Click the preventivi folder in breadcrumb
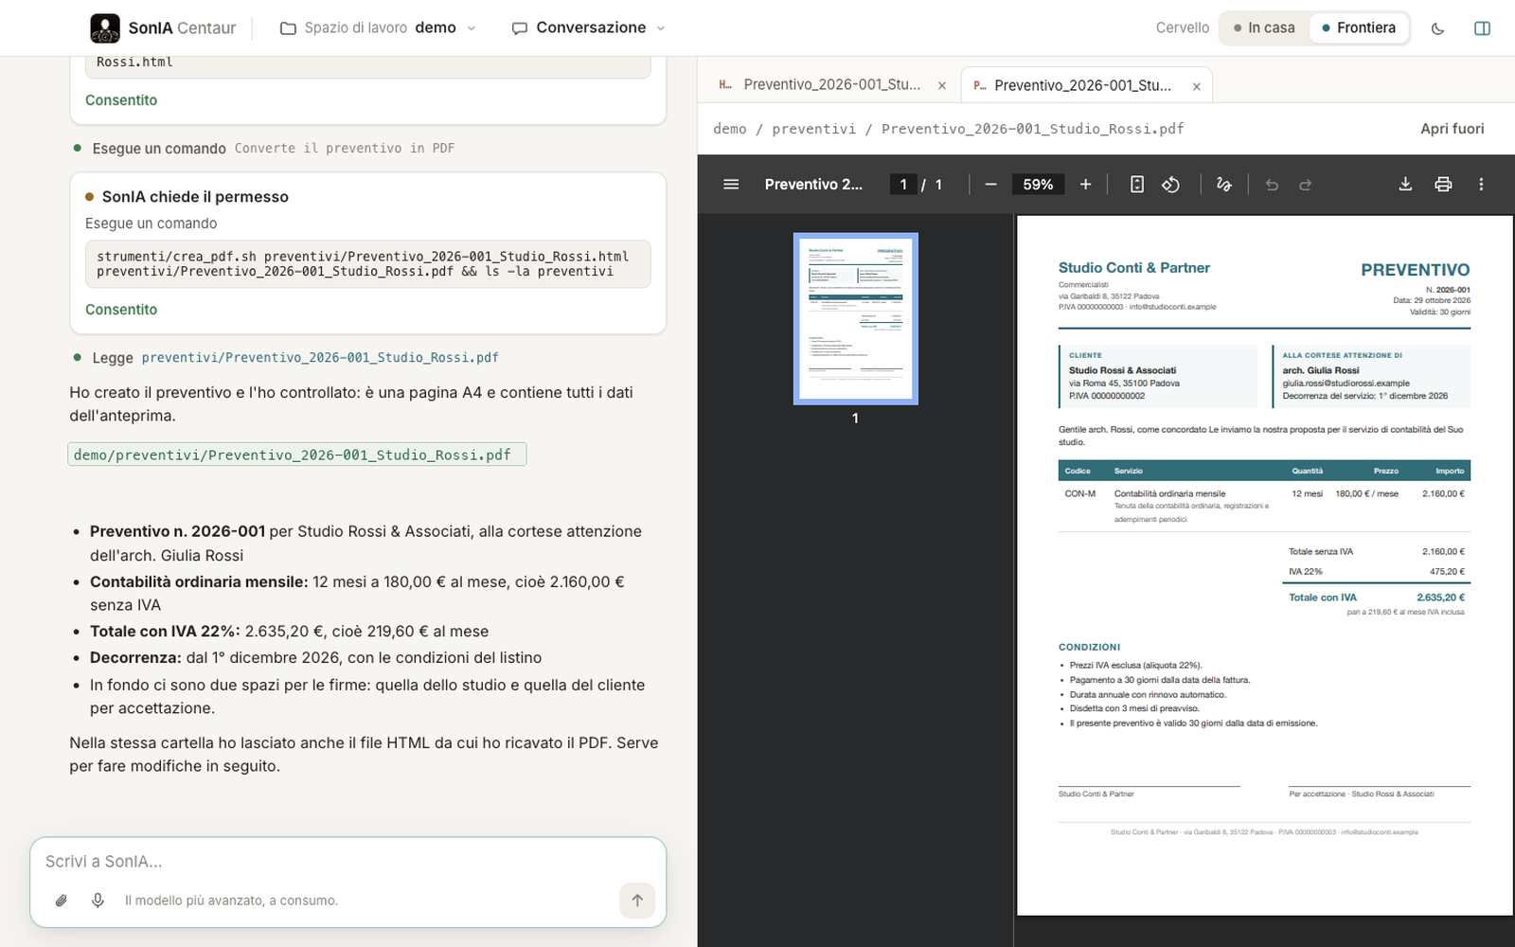 coord(813,129)
